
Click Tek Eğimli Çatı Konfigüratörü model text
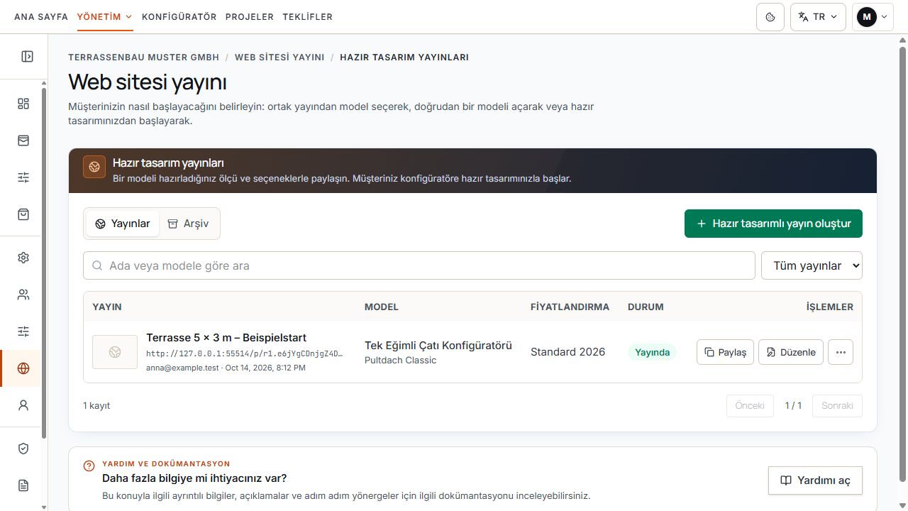coord(438,346)
